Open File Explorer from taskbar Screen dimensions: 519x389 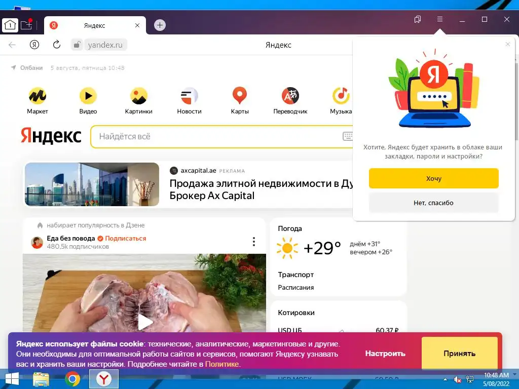coord(41,379)
